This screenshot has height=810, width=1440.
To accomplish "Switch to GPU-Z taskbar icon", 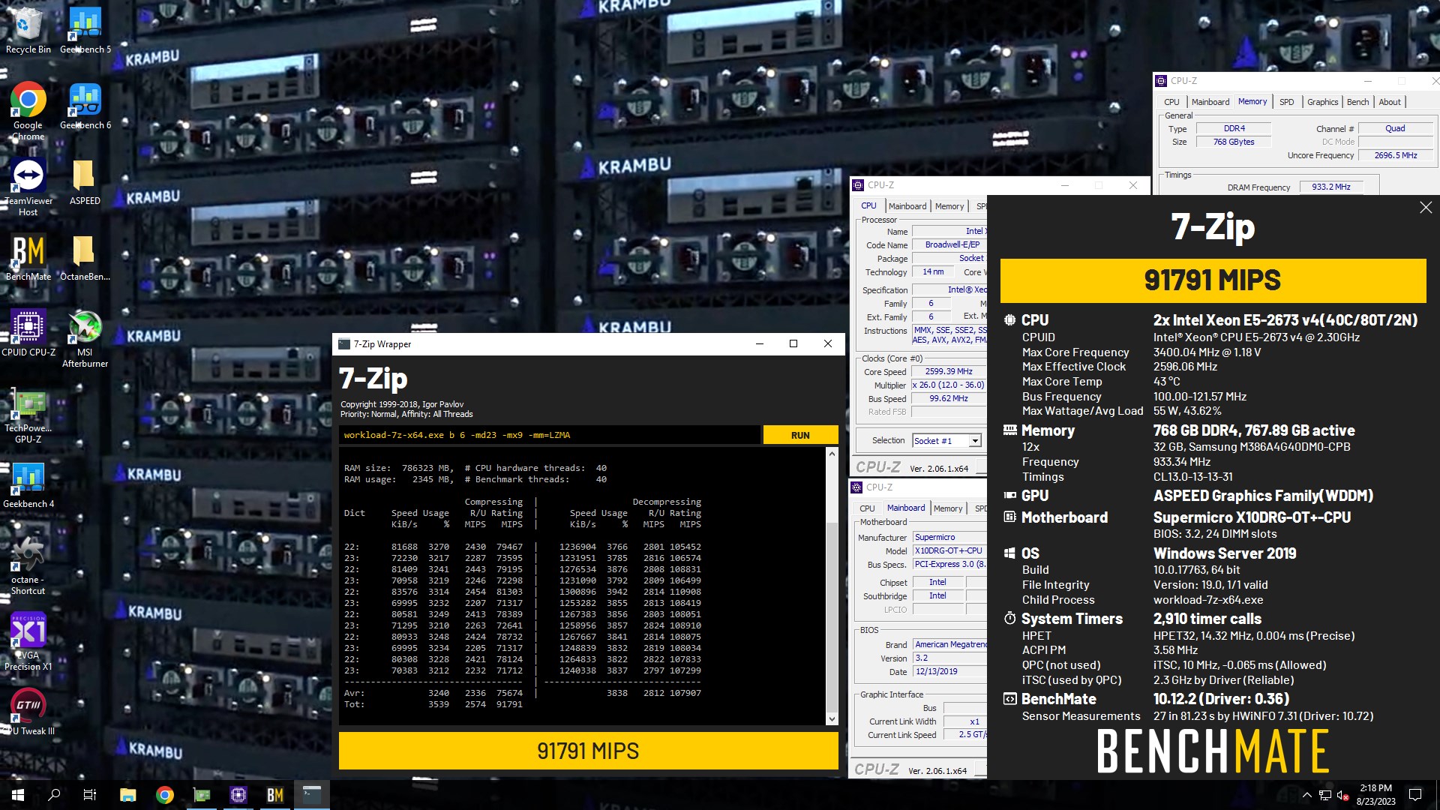I will point(201,795).
